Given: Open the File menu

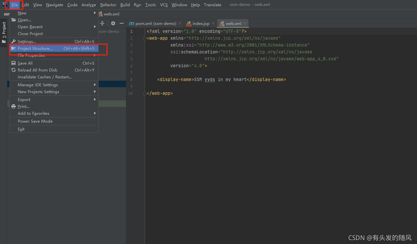Looking at the screenshot, I should click(14, 5).
